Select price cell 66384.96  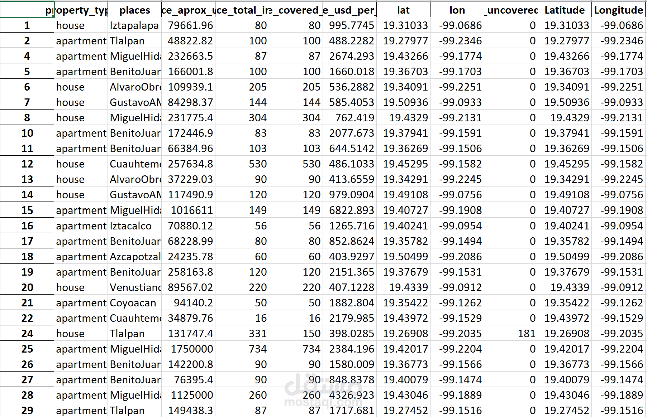point(188,149)
